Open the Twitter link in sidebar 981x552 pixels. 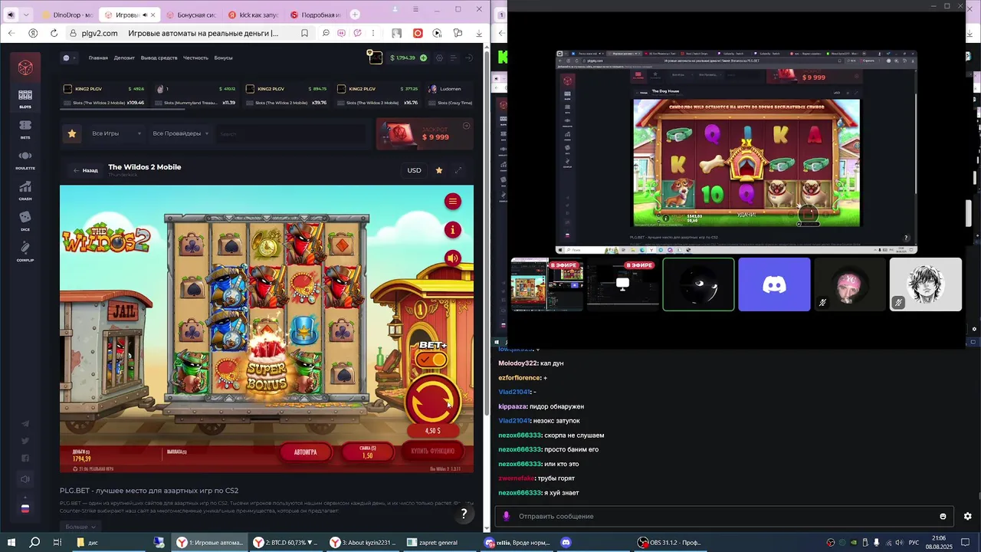25,441
